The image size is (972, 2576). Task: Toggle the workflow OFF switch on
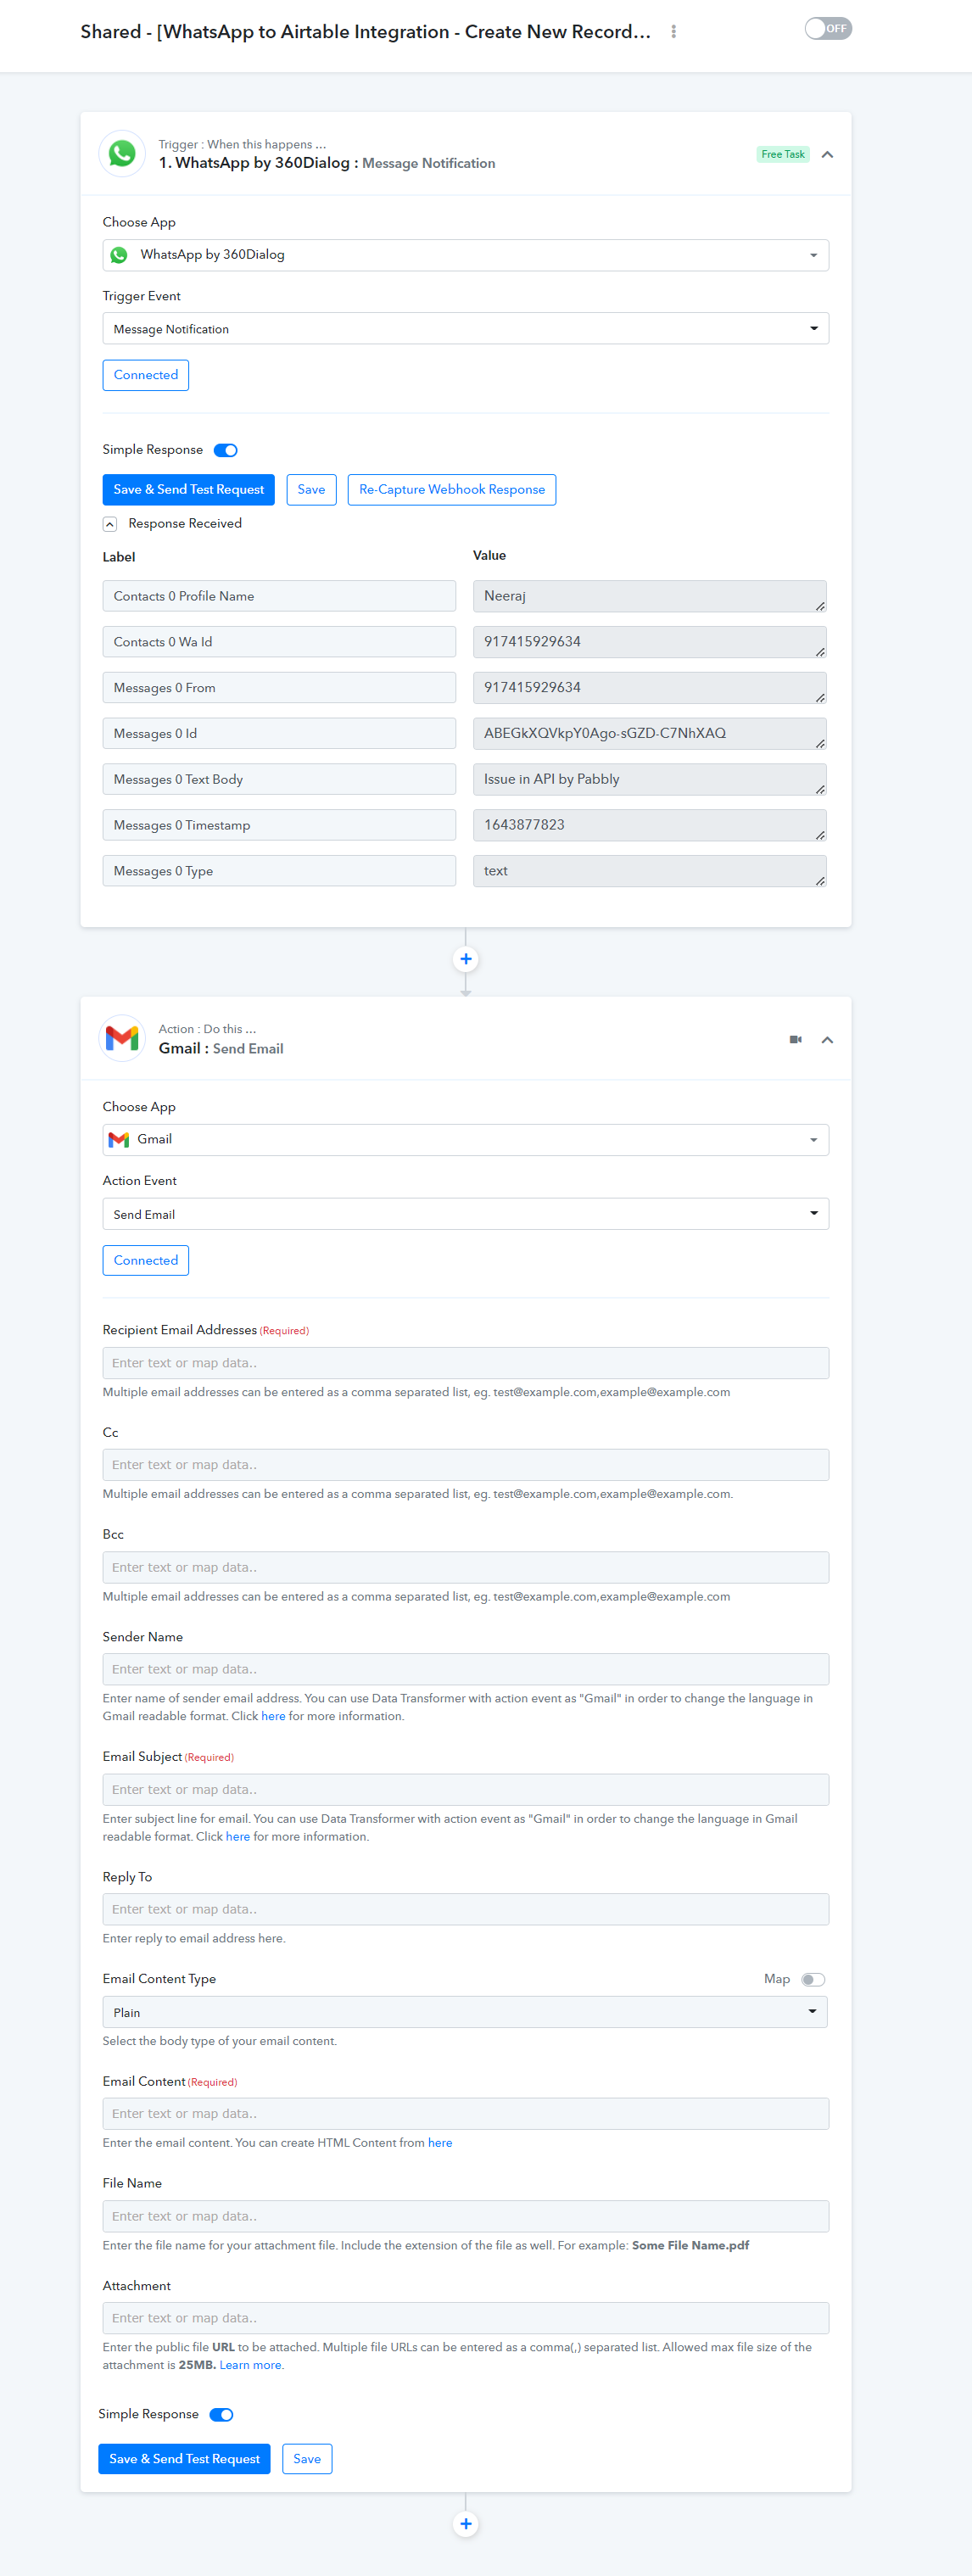tap(828, 29)
